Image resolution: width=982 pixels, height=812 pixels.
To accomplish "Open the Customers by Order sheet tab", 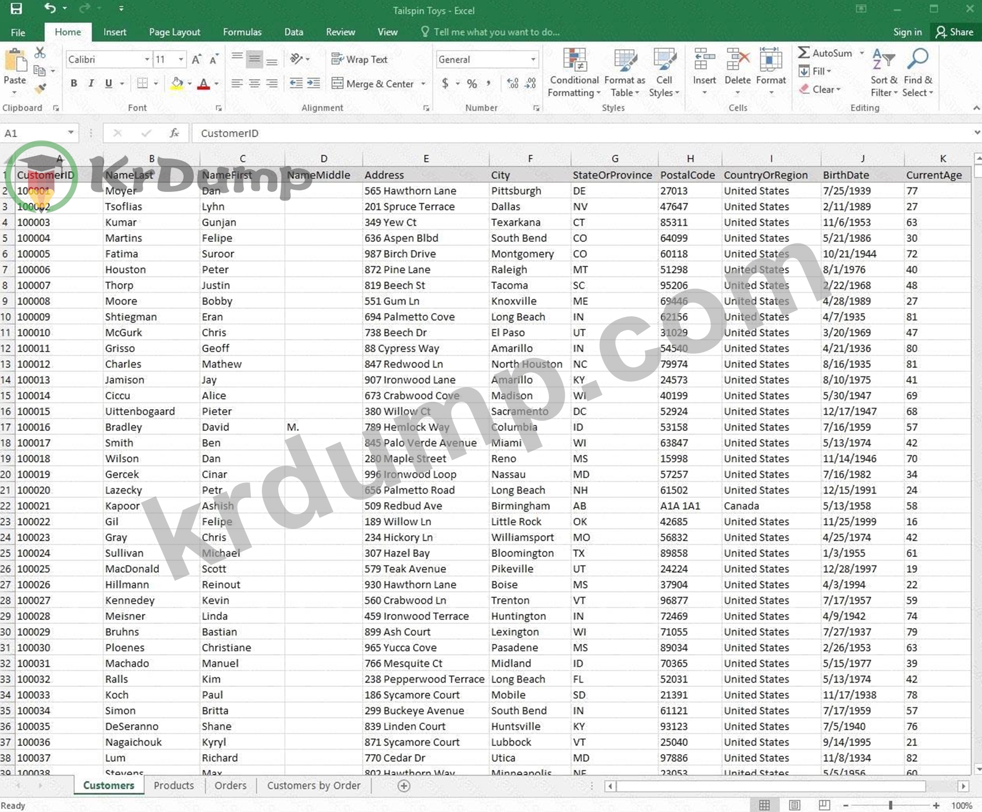I will tap(314, 786).
